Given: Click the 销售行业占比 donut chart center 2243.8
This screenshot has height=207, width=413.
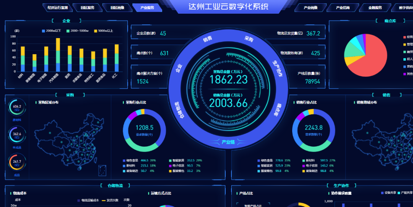Looking at the screenshot, I should [314, 130].
